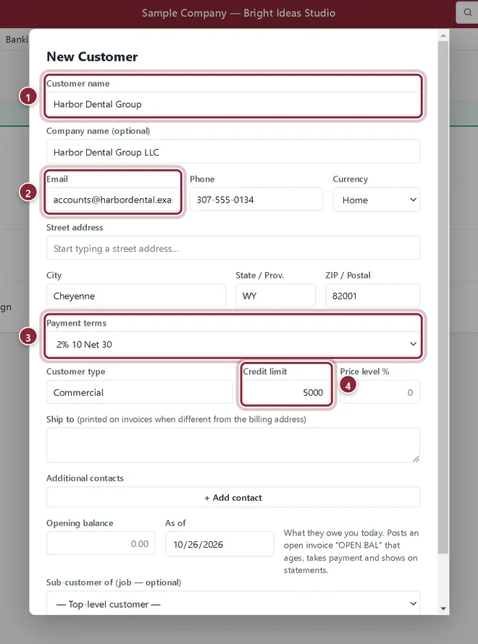The width and height of the screenshot is (478, 644).
Task: Edit the Customer type field
Action: tap(140, 392)
